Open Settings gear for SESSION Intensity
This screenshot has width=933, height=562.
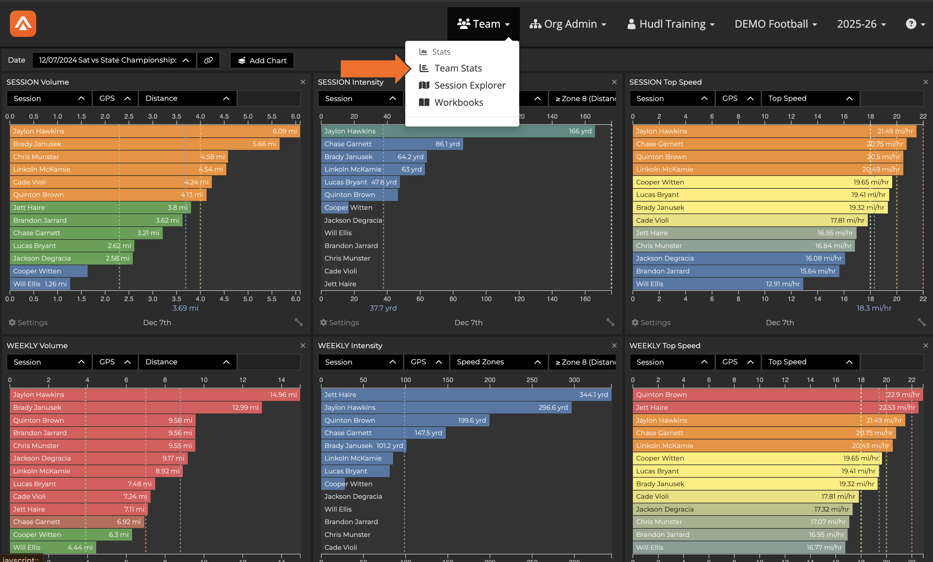(339, 322)
